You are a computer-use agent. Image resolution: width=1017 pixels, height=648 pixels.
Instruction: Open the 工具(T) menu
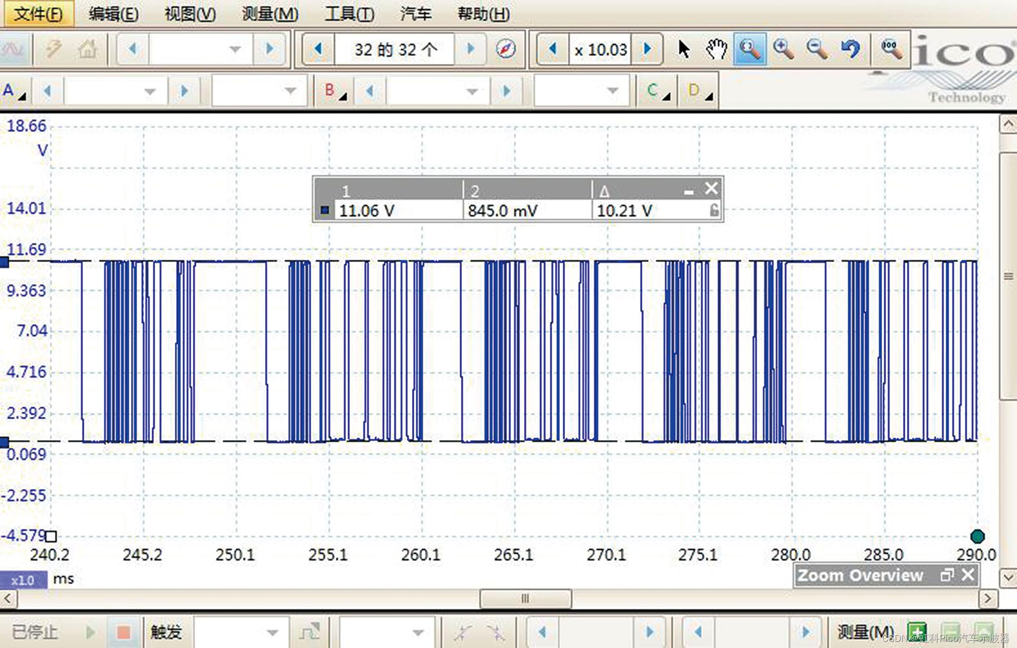(349, 13)
